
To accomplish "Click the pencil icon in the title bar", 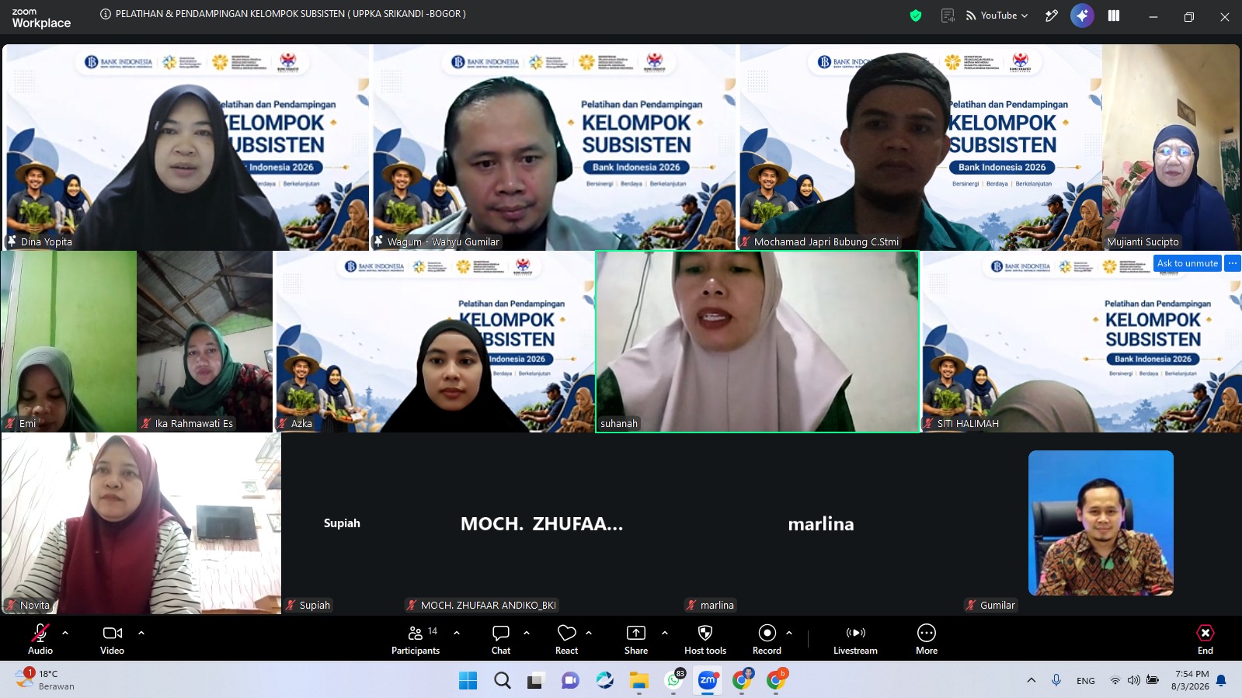I will [x=1052, y=16].
